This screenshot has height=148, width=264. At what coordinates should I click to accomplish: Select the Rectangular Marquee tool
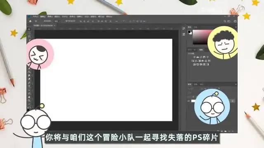click(x=29, y=33)
